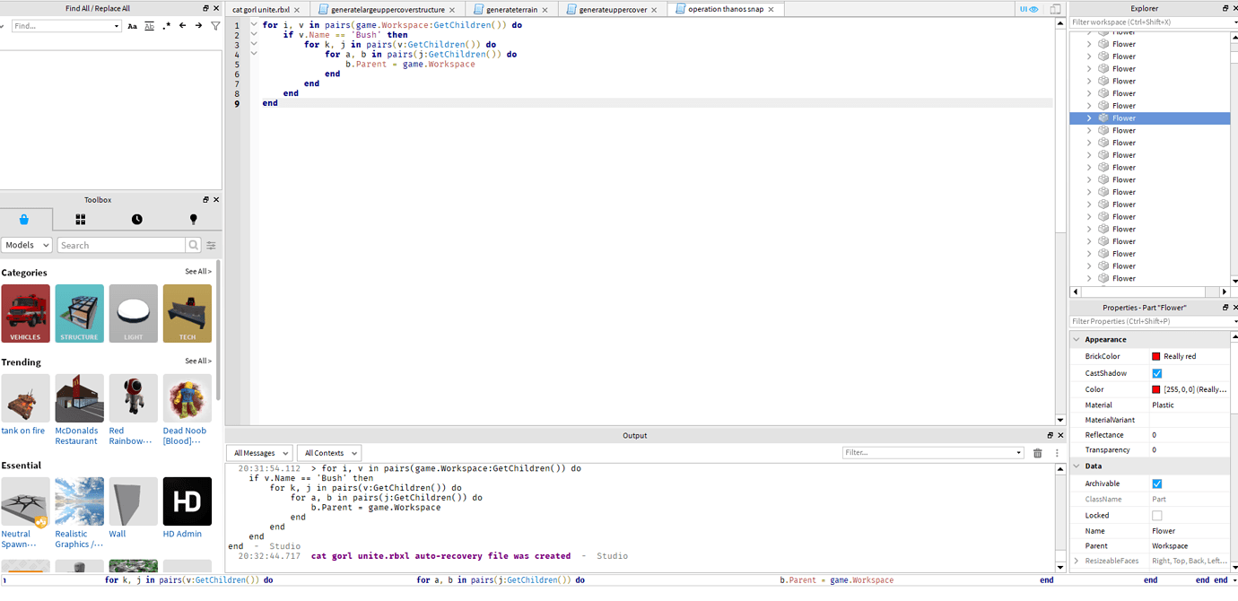Click the Toolbox search magnifier icon
1238x601 pixels.
[193, 244]
